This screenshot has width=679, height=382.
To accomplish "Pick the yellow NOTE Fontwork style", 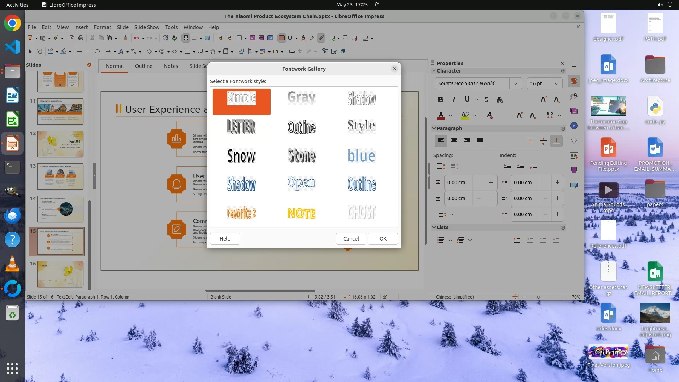I will point(301,213).
